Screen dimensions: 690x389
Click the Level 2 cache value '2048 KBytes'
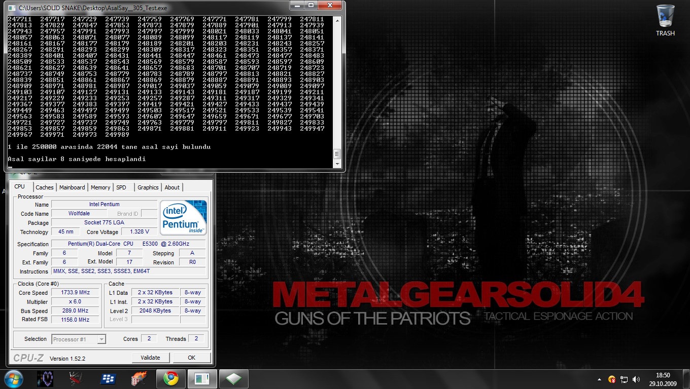click(x=155, y=311)
